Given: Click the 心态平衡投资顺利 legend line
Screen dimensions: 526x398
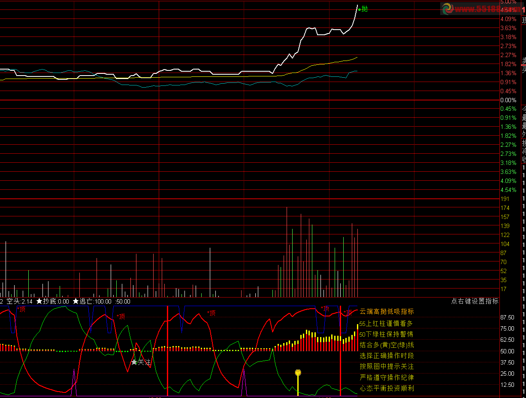Looking at the screenshot, I should (387, 389).
